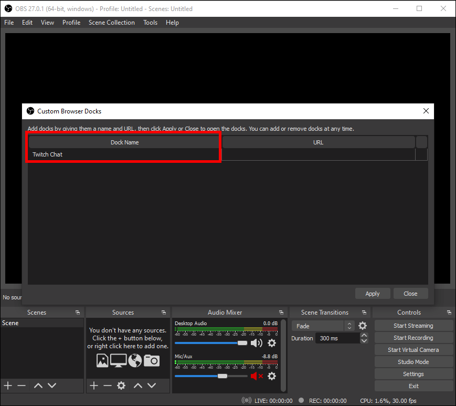The image size is (456, 406).
Task: Click the Audio Mixer vertical scrollbar
Action: click(x=283, y=355)
